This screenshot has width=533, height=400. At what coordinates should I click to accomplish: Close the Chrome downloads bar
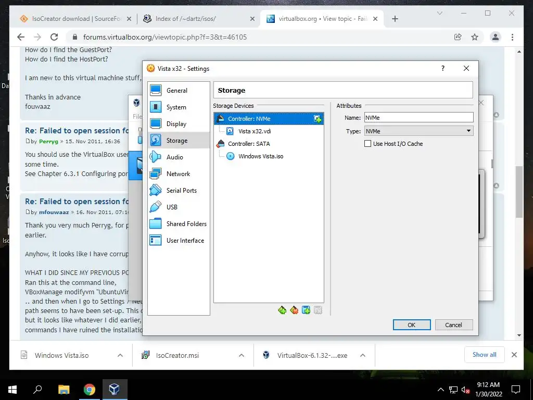coord(514,355)
